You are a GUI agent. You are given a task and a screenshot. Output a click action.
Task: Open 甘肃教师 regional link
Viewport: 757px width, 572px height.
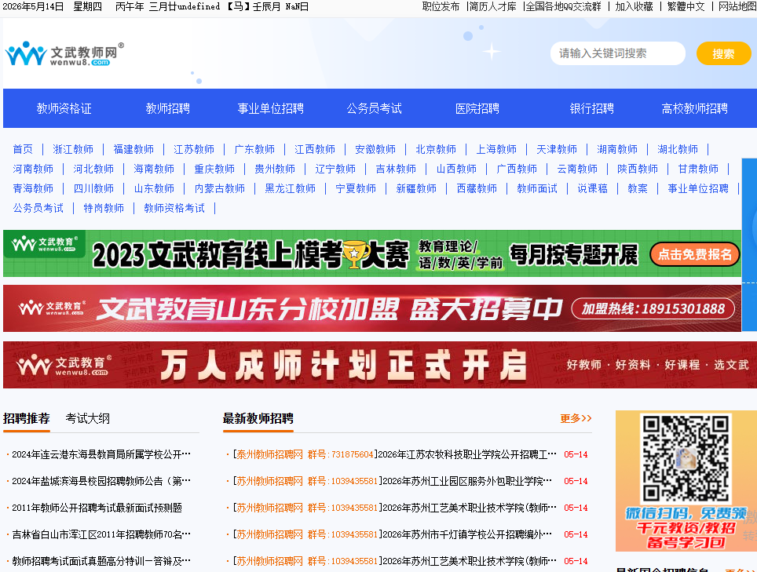pyautogui.click(x=698, y=169)
